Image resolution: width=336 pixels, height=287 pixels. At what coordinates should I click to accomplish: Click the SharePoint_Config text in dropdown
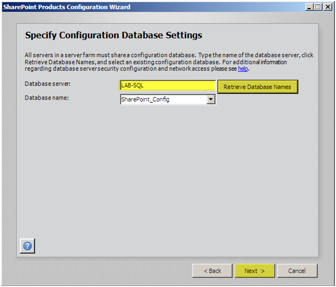(145, 100)
